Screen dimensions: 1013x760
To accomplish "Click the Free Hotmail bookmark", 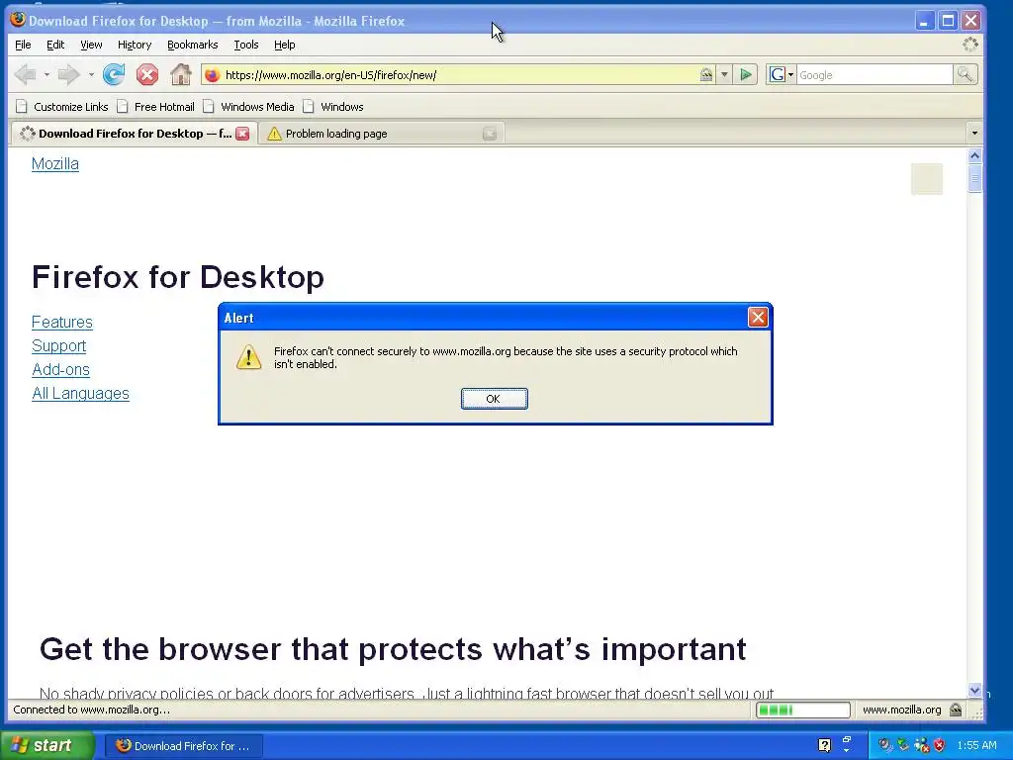I will (156, 107).
